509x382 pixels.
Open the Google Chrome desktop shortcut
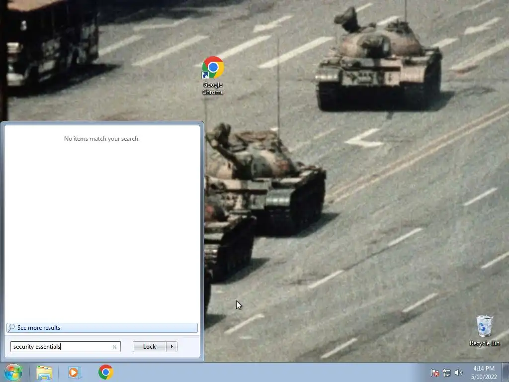click(x=213, y=76)
